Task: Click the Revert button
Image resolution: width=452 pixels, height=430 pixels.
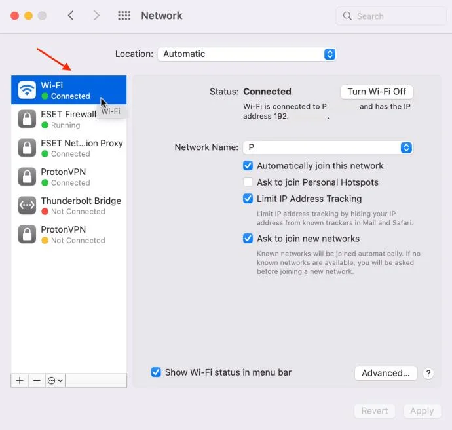Action: [x=375, y=411]
